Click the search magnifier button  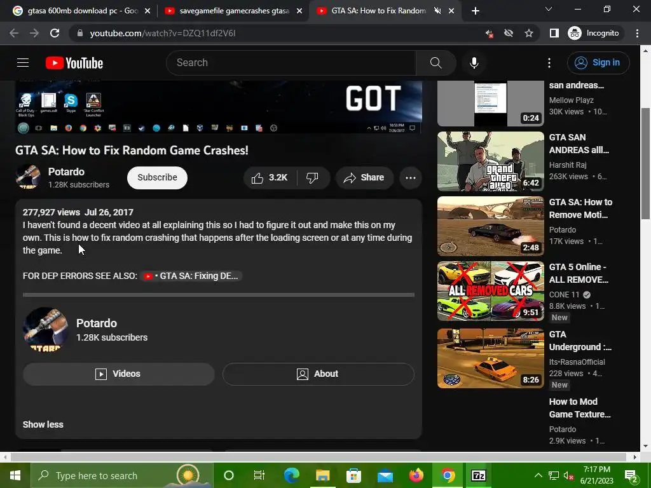(x=436, y=63)
